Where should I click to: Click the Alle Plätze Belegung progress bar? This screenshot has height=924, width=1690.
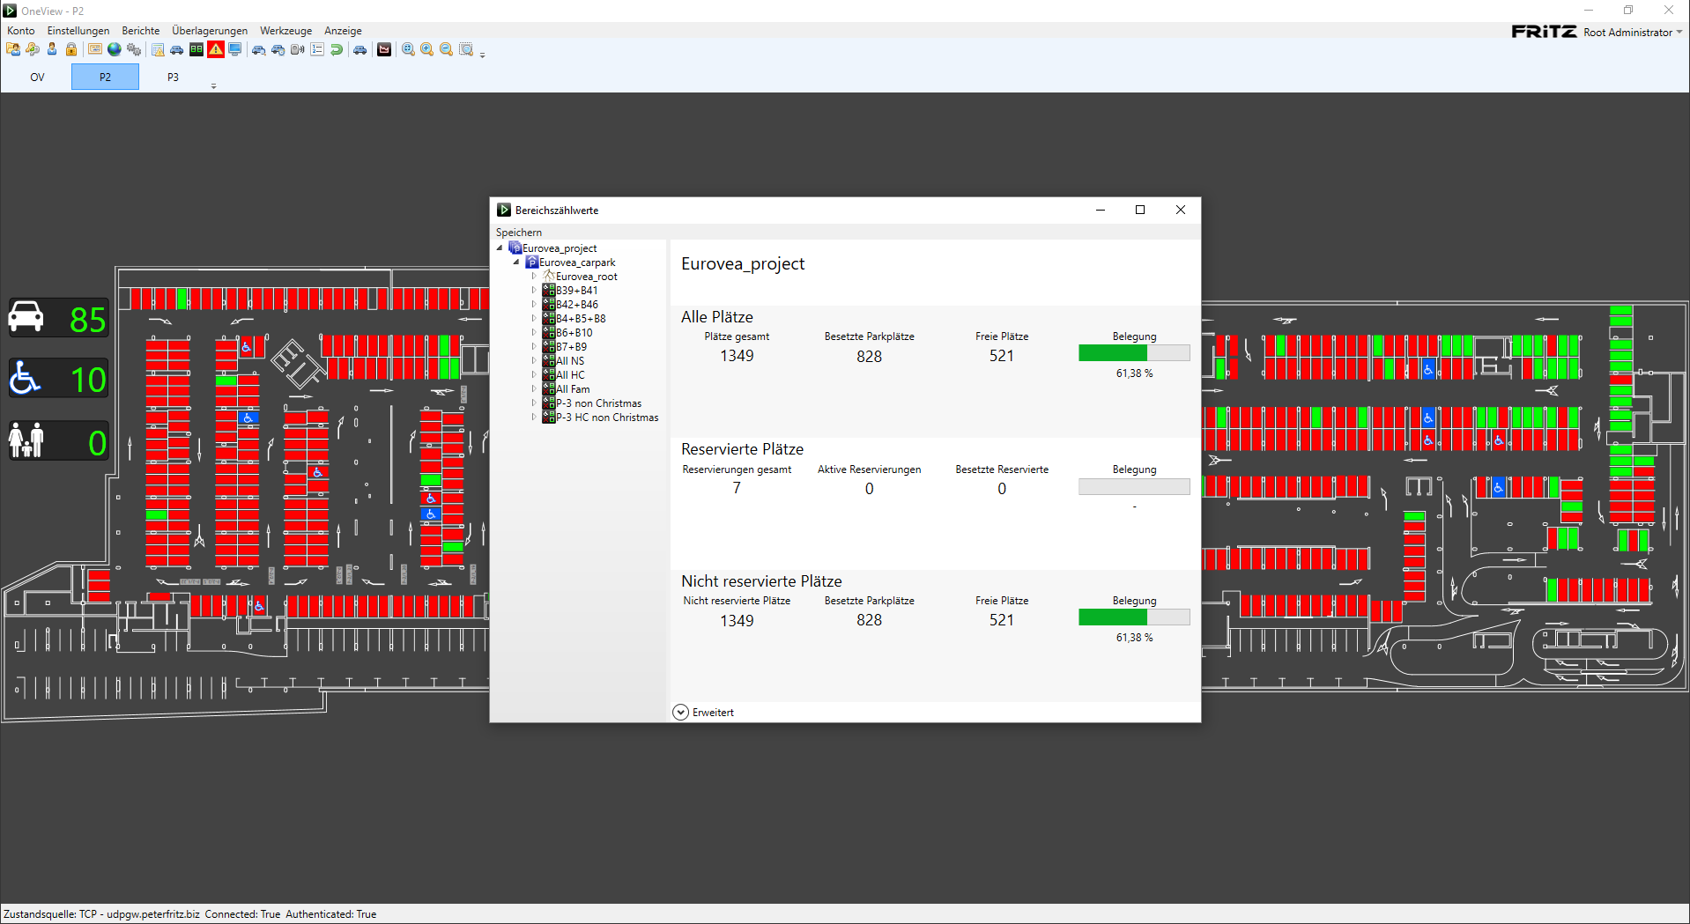(1134, 352)
